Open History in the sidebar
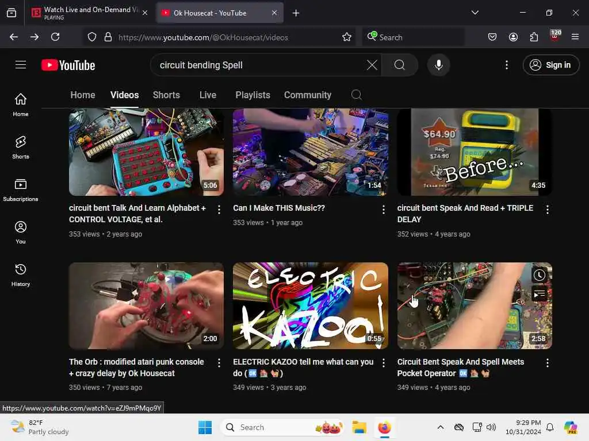 [x=21, y=275]
